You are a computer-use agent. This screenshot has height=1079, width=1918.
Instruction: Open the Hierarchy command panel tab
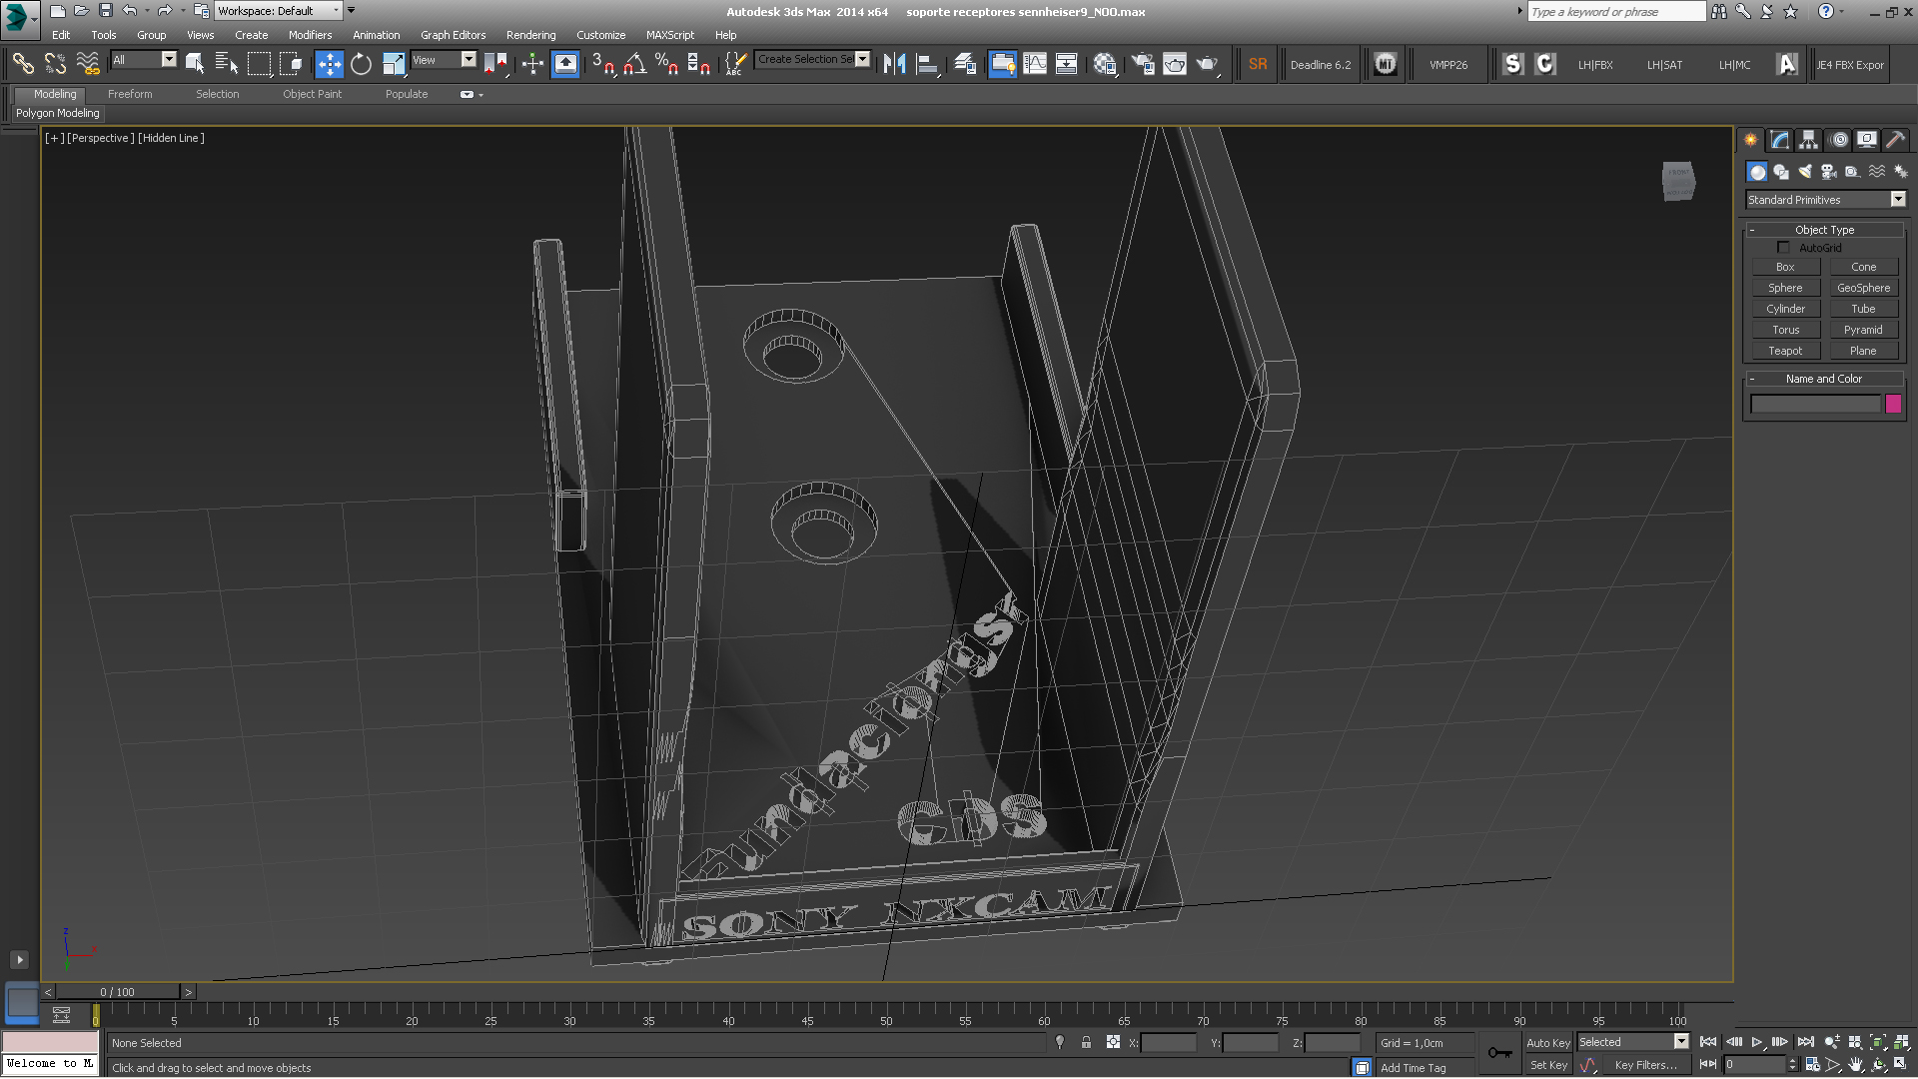pyautogui.click(x=1808, y=140)
